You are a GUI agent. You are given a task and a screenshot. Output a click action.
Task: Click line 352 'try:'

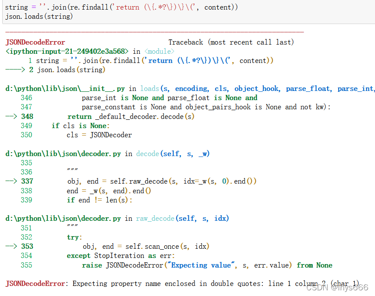click(x=74, y=237)
